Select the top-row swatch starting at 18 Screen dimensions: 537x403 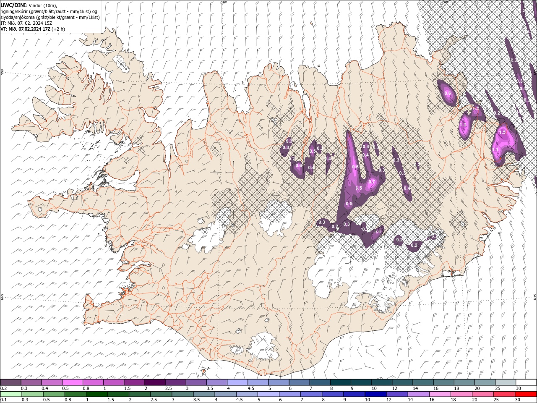(464, 382)
